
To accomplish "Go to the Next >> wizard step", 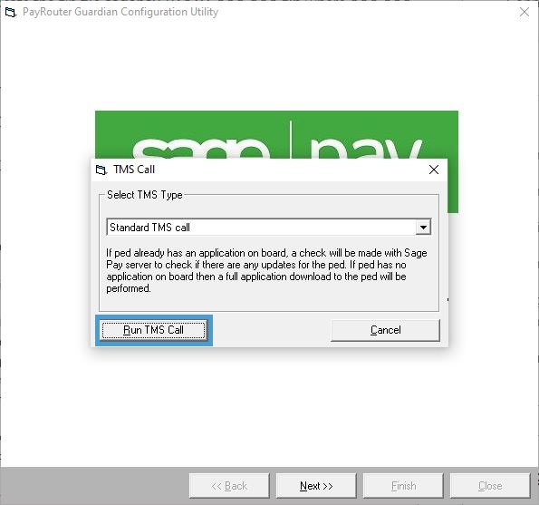I will click(x=316, y=486).
